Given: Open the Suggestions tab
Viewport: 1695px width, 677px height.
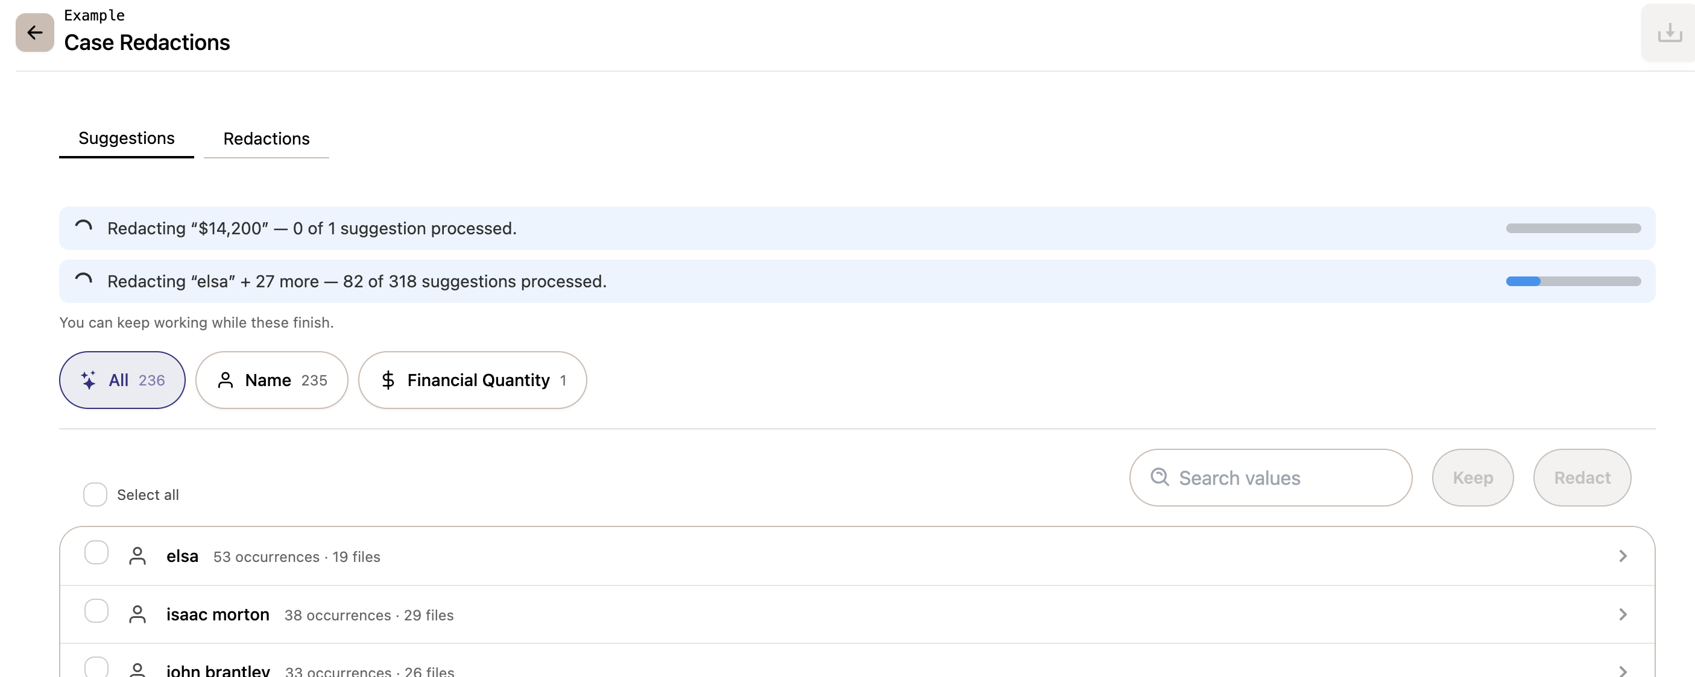Looking at the screenshot, I should [x=127, y=139].
